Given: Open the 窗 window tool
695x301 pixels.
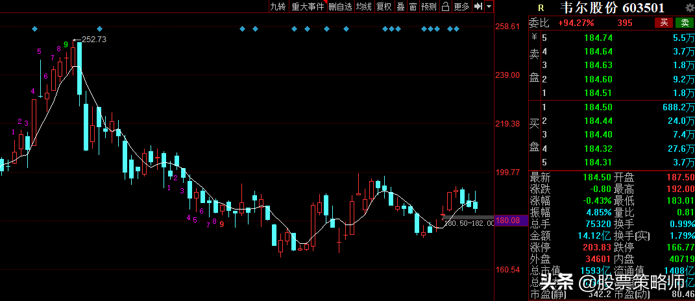Looking at the screenshot, I should pos(413,6).
